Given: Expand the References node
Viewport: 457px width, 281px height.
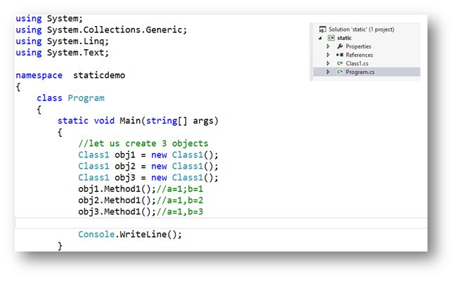Looking at the screenshot, I should (x=328, y=55).
